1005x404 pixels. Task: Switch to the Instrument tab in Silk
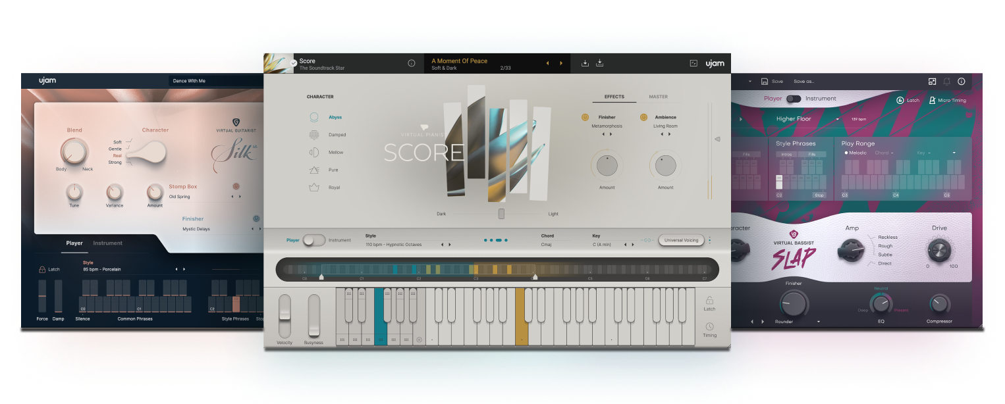108,243
